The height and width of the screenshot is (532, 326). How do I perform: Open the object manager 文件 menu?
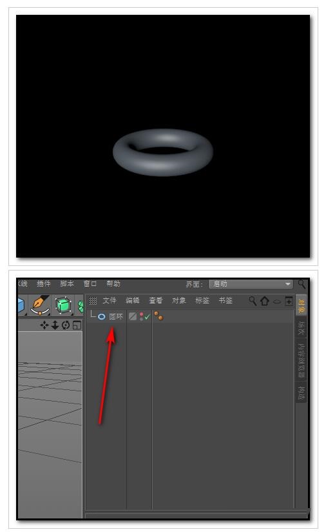(x=110, y=301)
